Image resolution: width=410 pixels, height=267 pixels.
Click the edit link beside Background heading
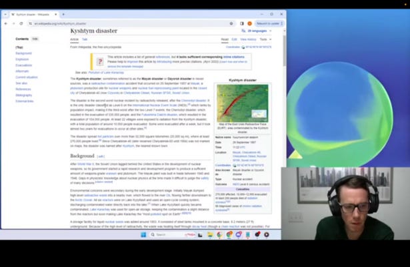coord(101,157)
